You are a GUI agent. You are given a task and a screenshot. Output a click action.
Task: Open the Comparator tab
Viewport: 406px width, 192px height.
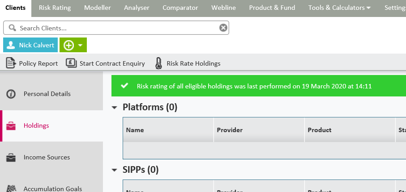pyautogui.click(x=180, y=8)
